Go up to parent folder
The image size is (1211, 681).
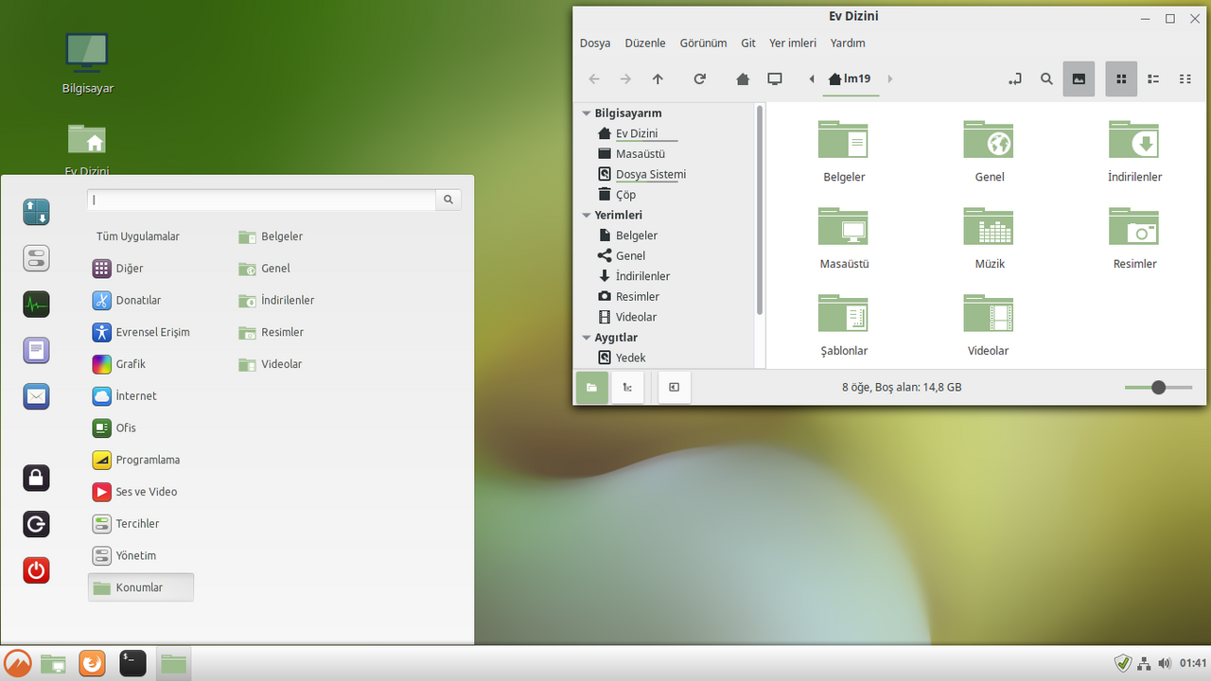658,79
